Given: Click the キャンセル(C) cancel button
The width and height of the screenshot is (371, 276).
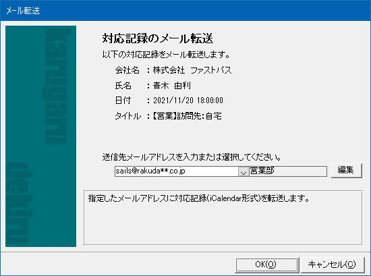Looking at the screenshot, I should click(x=332, y=265).
